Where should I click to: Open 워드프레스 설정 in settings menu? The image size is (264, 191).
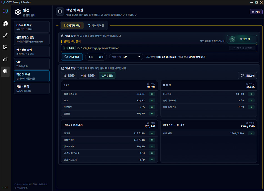pyautogui.click(x=32, y=39)
